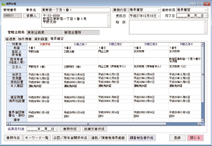Image resolution: width=212 pixels, height=146 pixels.
Task: Expand the 進捗状況 dropdown
Action: click(x=206, y=10)
